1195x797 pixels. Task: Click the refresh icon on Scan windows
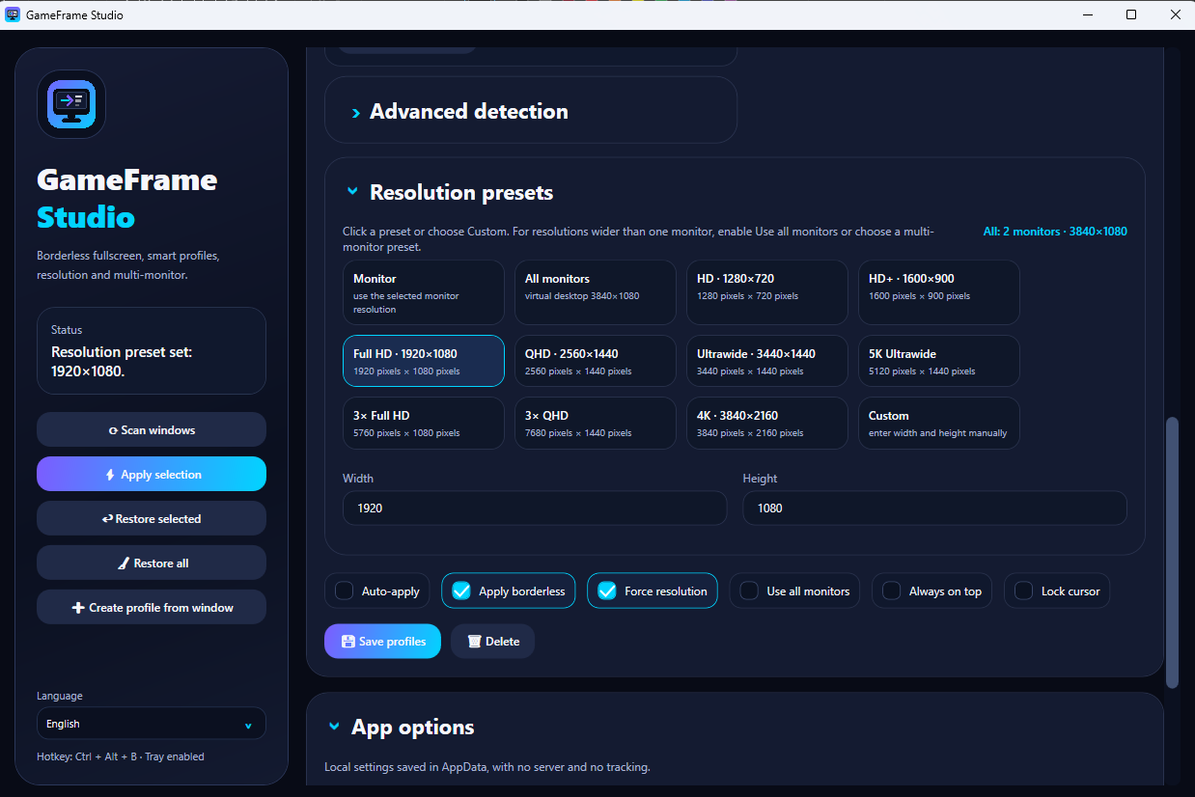(x=113, y=430)
